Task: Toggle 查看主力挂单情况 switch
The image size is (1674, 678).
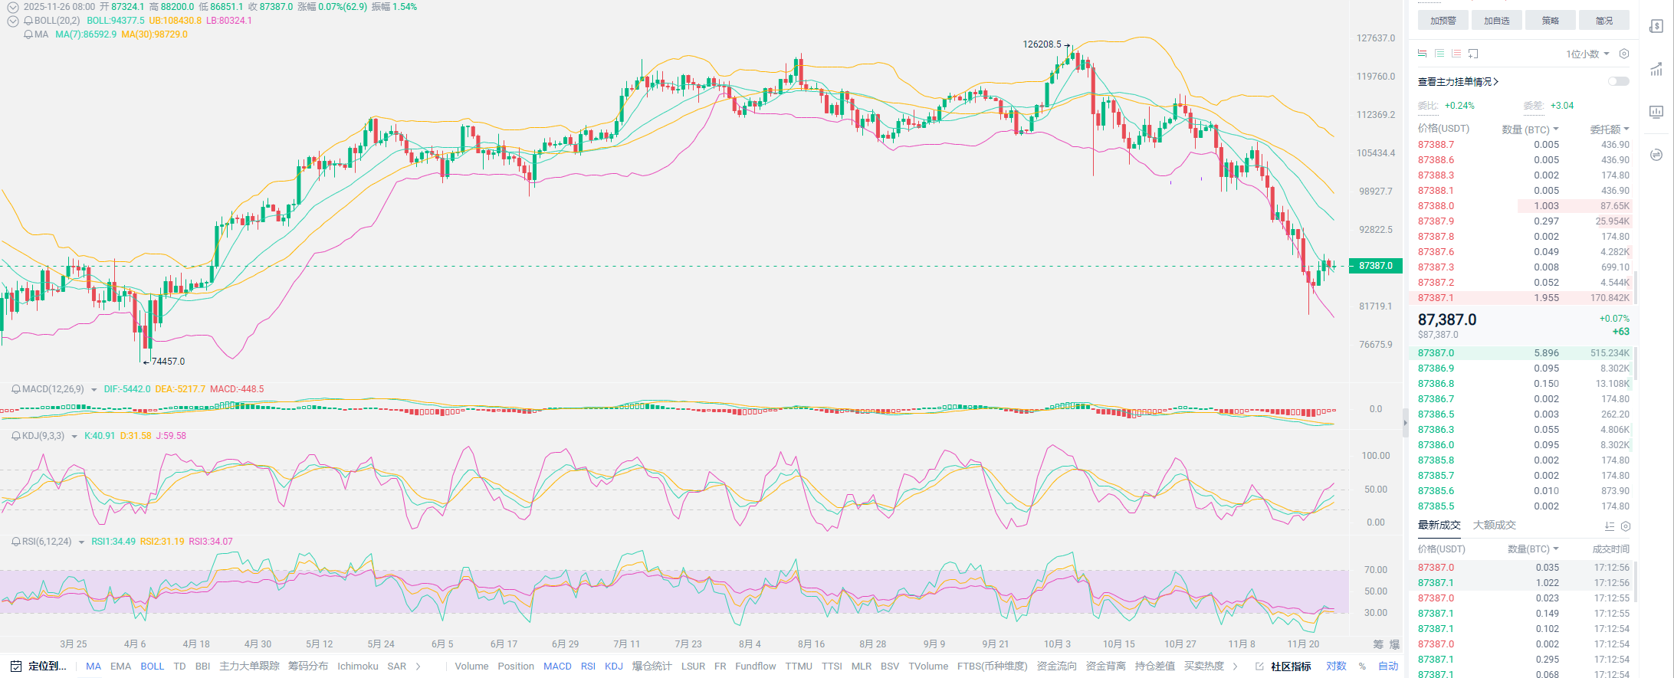Action: point(1618,81)
